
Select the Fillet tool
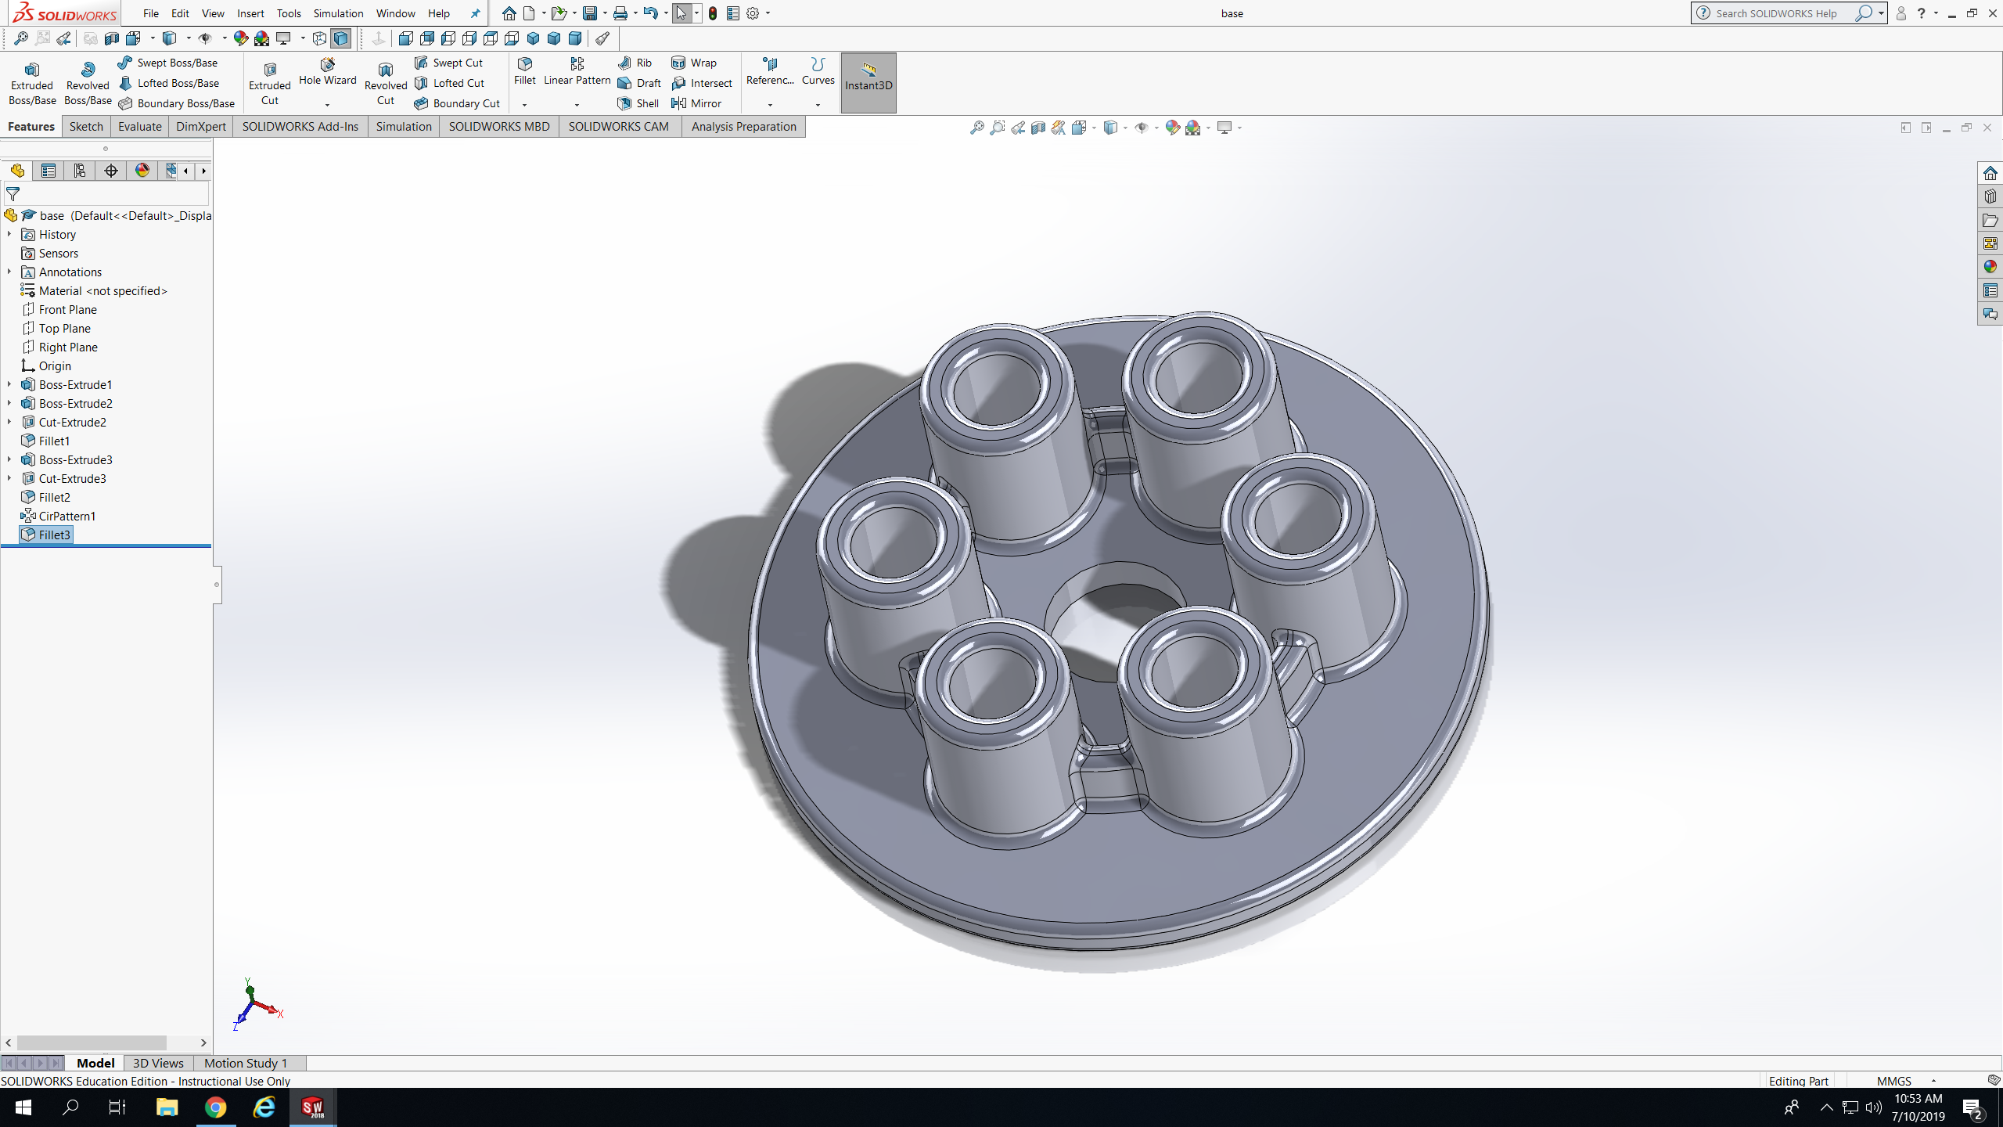point(524,70)
